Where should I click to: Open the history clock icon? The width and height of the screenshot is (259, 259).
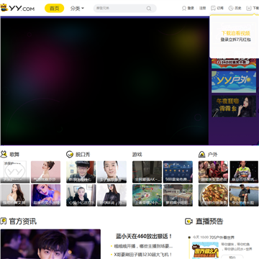point(231,9)
